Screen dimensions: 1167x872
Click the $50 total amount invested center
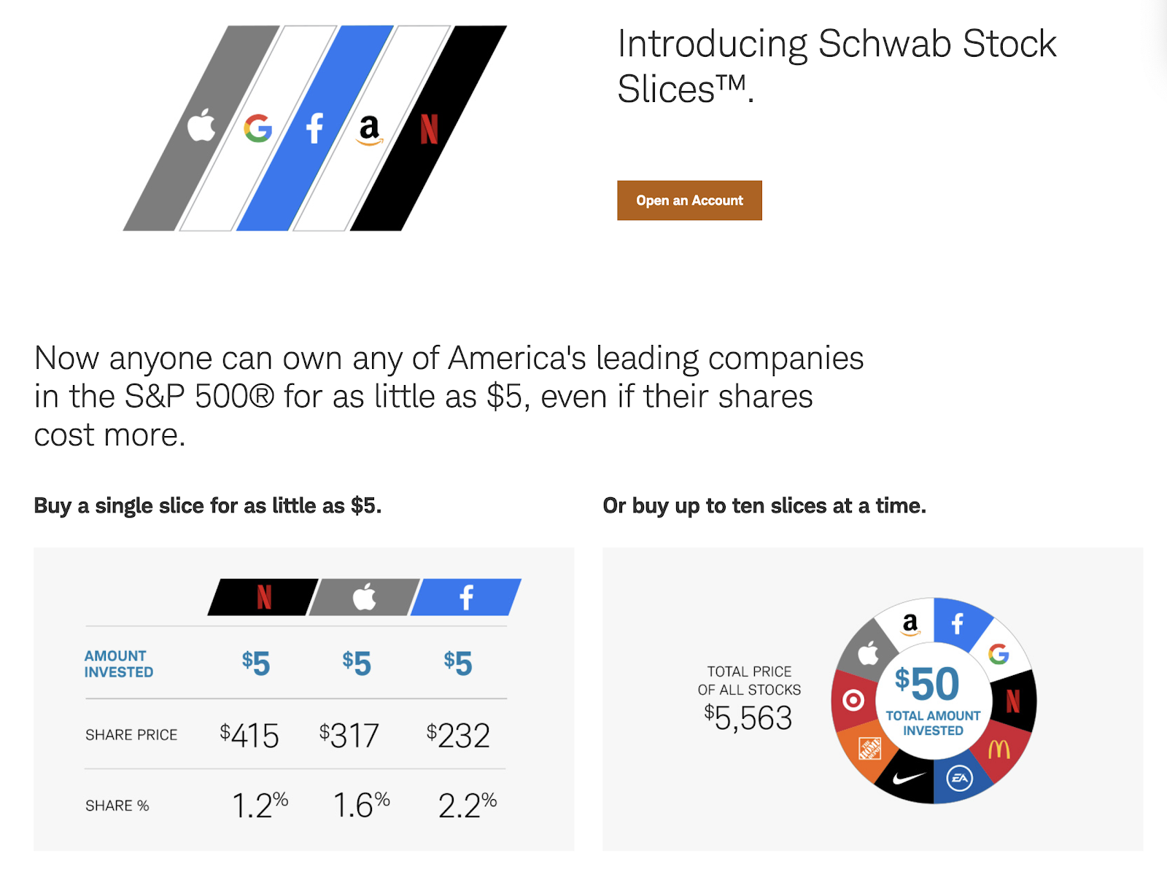click(x=932, y=698)
